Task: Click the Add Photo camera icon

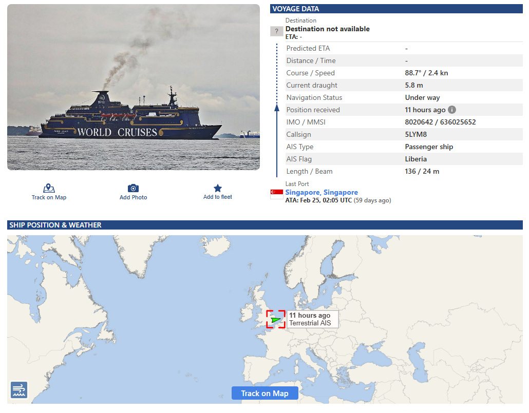Action: coord(133,188)
